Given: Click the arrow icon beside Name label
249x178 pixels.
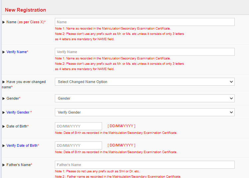Looking at the screenshot, I should click(4, 22).
